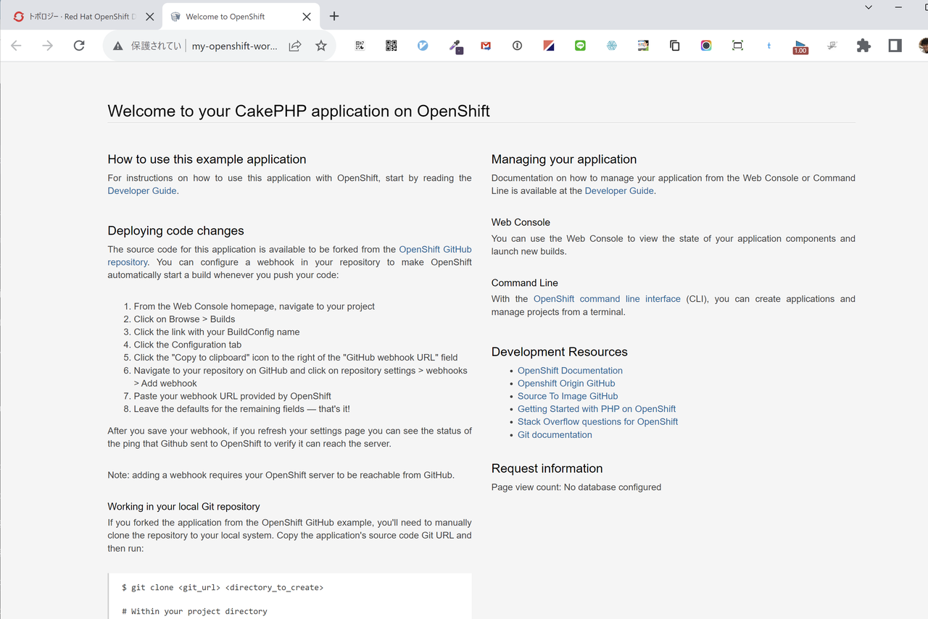Open Getting Started with PHP on OpenShift
928x619 pixels.
[x=597, y=409]
